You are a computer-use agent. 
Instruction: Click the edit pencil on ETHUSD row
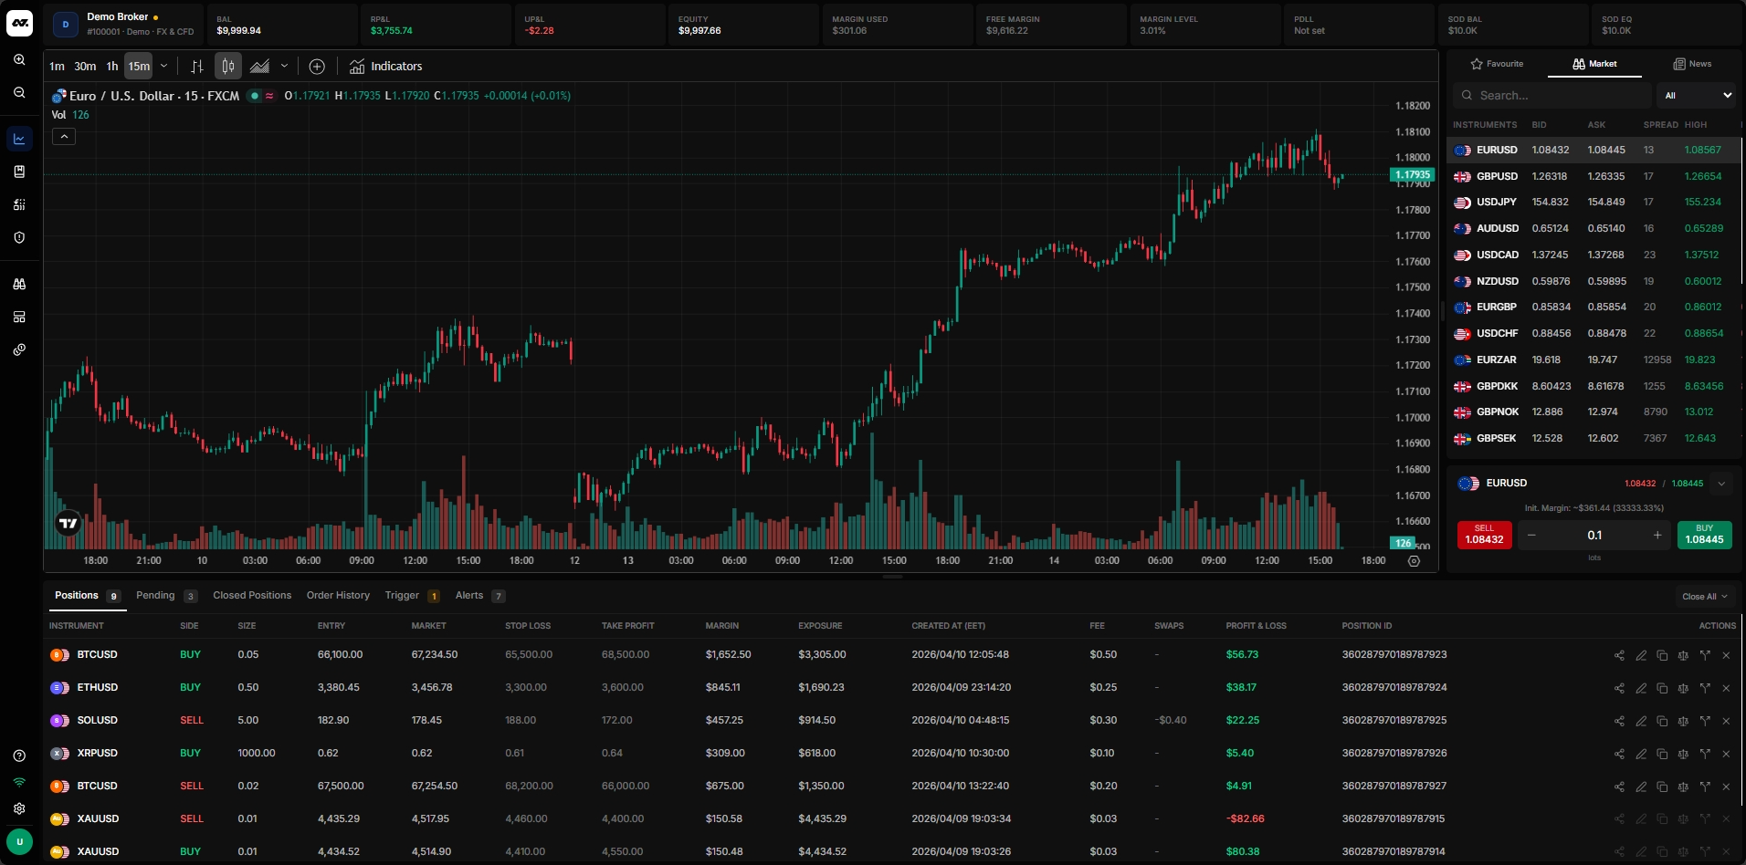tap(1640, 688)
